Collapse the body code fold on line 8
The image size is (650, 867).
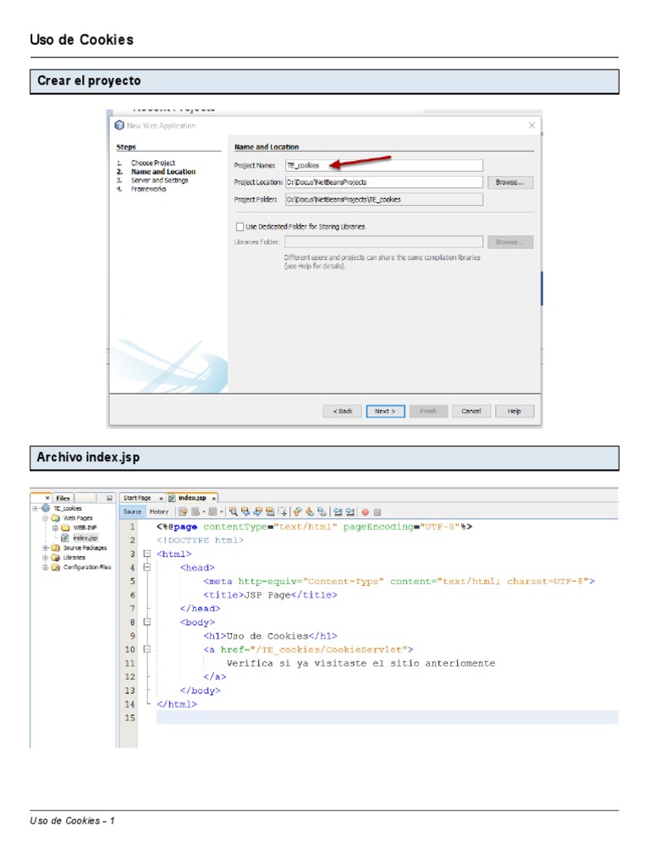(146, 621)
